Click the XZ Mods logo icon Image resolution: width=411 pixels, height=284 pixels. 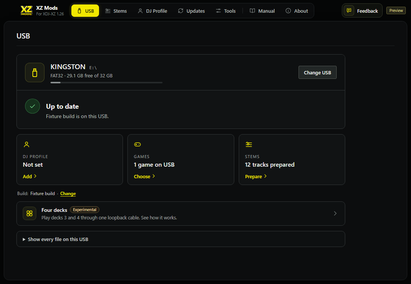tap(27, 10)
